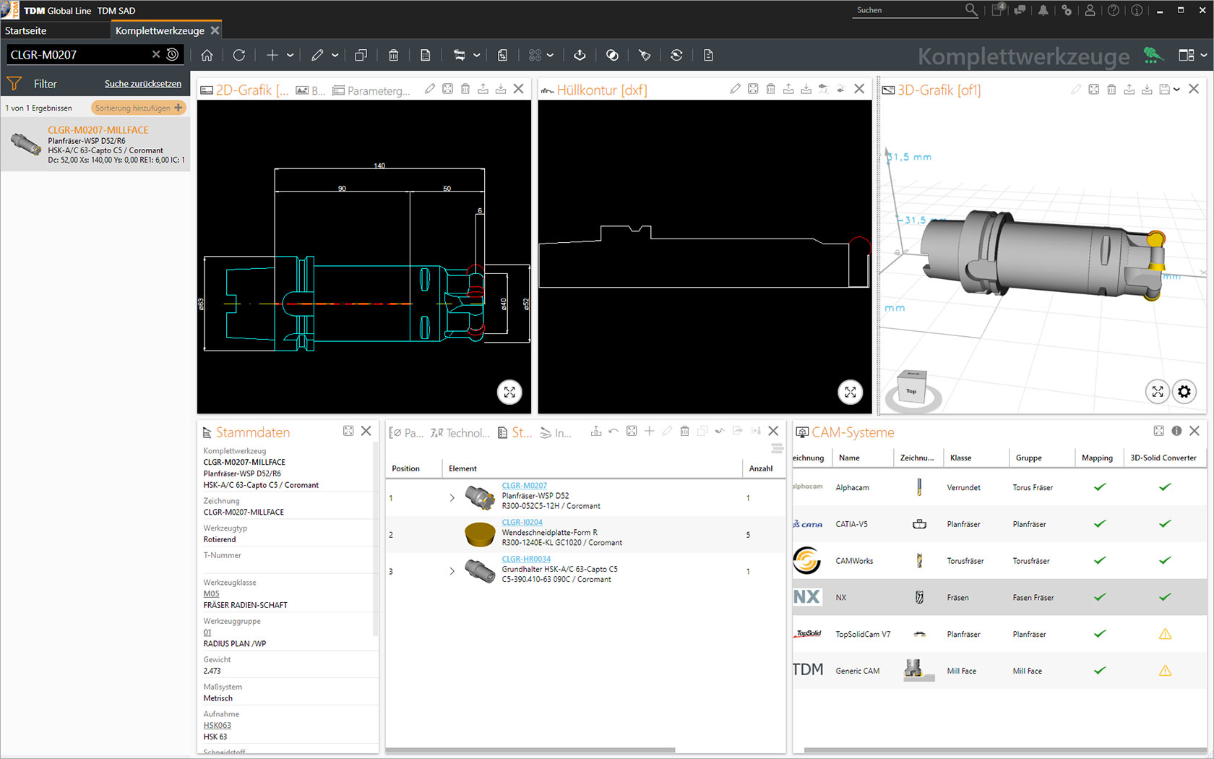Delete the Hüllkontur graphic with the trash icon

point(771,89)
